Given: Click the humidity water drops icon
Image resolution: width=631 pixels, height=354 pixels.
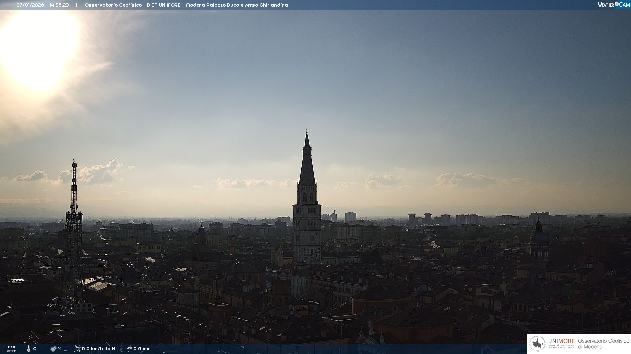Looking at the screenshot, I should (53, 349).
